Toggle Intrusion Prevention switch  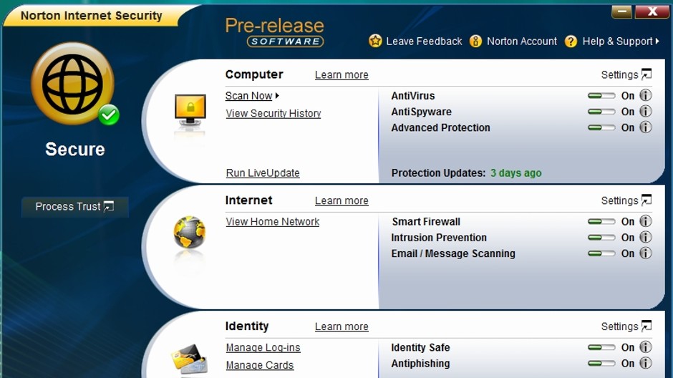[601, 237]
